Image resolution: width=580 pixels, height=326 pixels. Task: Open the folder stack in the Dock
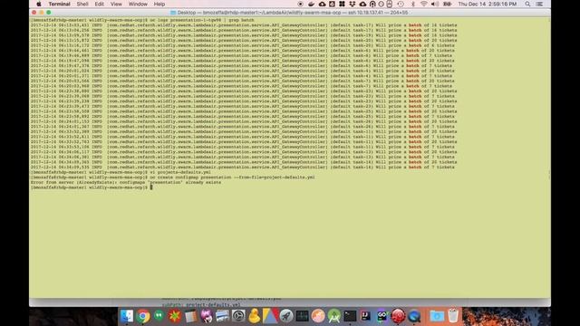point(437,316)
